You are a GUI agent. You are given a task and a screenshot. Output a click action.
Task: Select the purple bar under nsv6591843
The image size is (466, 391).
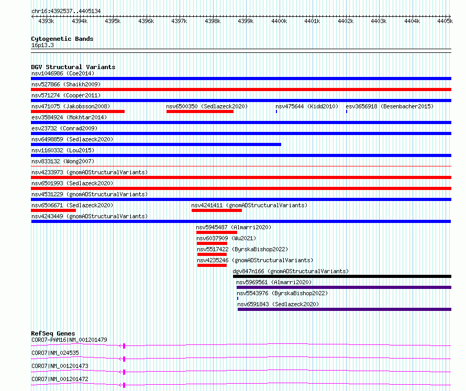click(x=345, y=309)
